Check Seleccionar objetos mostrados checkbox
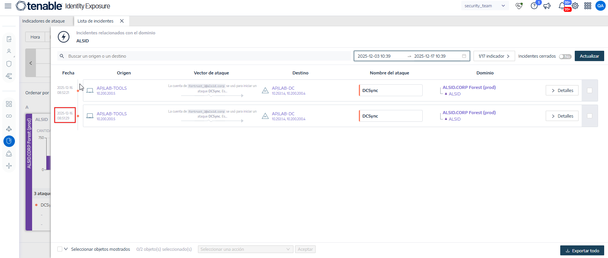Screen dimensions: 608x258 coord(60,249)
